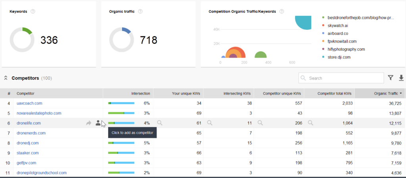Open dronedj.com competitor link
Image resolution: width=406 pixels, height=178 pixels.
point(28,143)
